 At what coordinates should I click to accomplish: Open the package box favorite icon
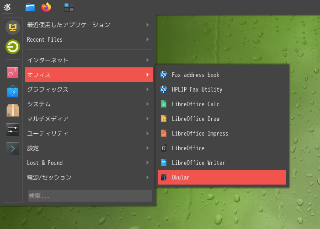pyautogui.click(x=13, y=110)
